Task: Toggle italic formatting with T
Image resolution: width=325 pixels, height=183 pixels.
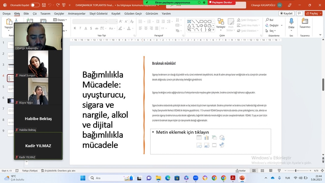Action: tap(80, 28)
